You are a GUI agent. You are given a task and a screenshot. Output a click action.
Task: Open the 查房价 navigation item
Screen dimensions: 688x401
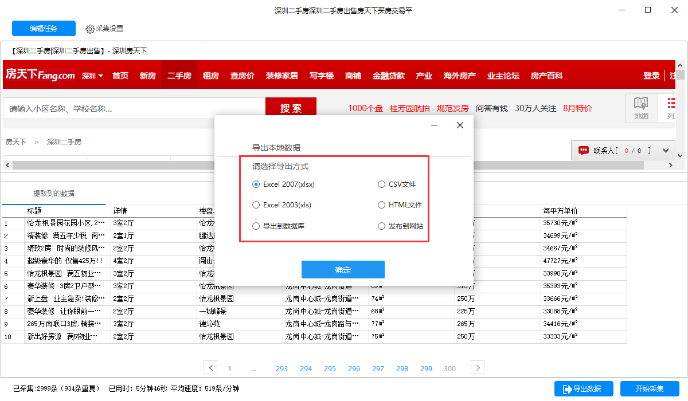pyautogui.click(x=243, y=76)
